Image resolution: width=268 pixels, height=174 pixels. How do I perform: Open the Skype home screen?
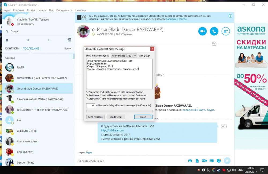click(x=7, y=40)
